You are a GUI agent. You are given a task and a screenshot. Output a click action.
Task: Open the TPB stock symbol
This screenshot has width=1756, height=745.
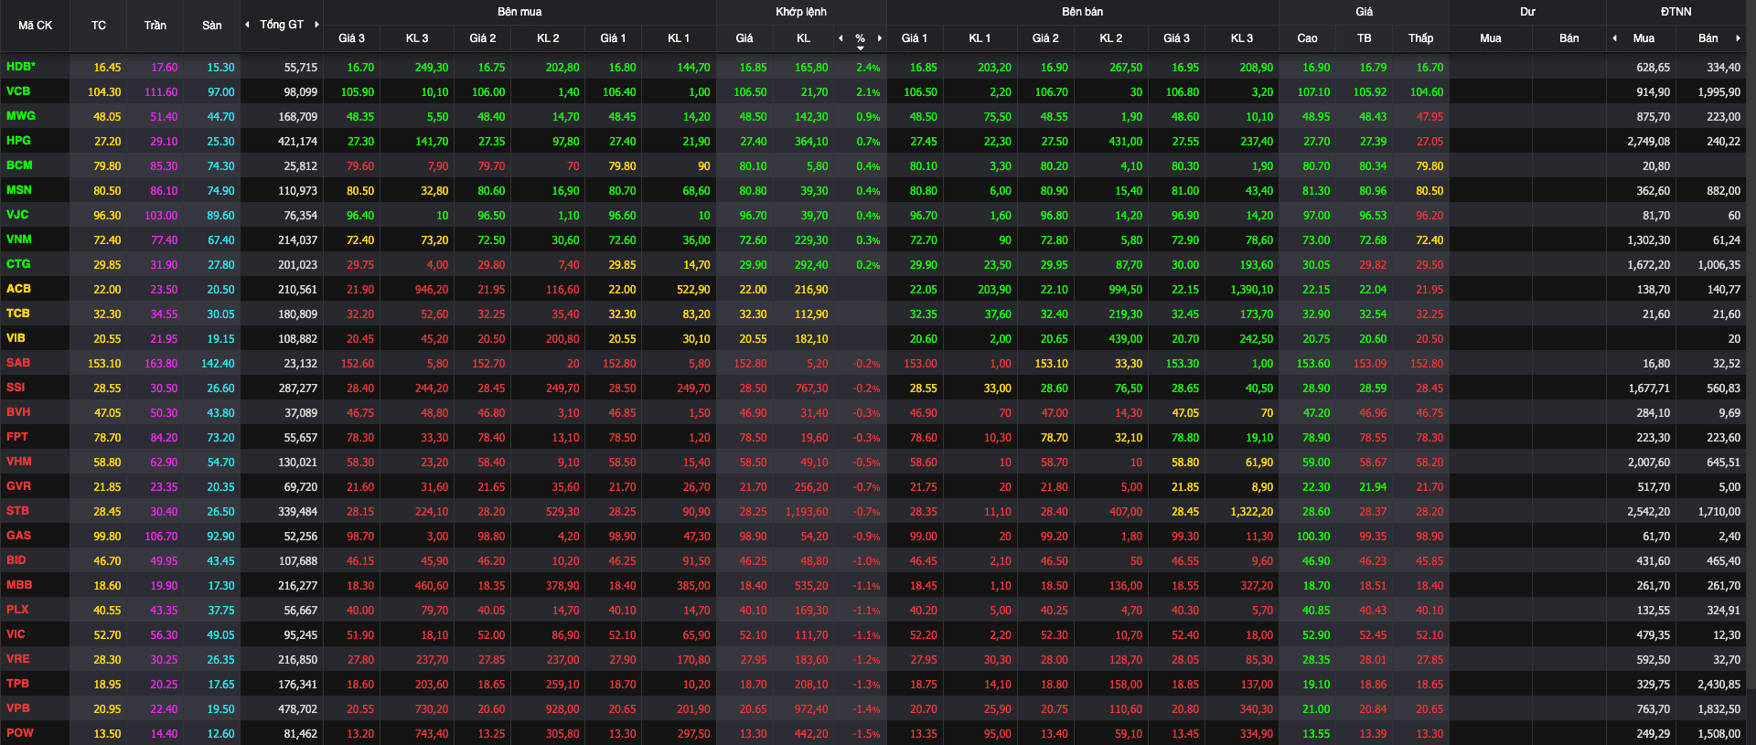pyautogui.click(x=17, y=684)
